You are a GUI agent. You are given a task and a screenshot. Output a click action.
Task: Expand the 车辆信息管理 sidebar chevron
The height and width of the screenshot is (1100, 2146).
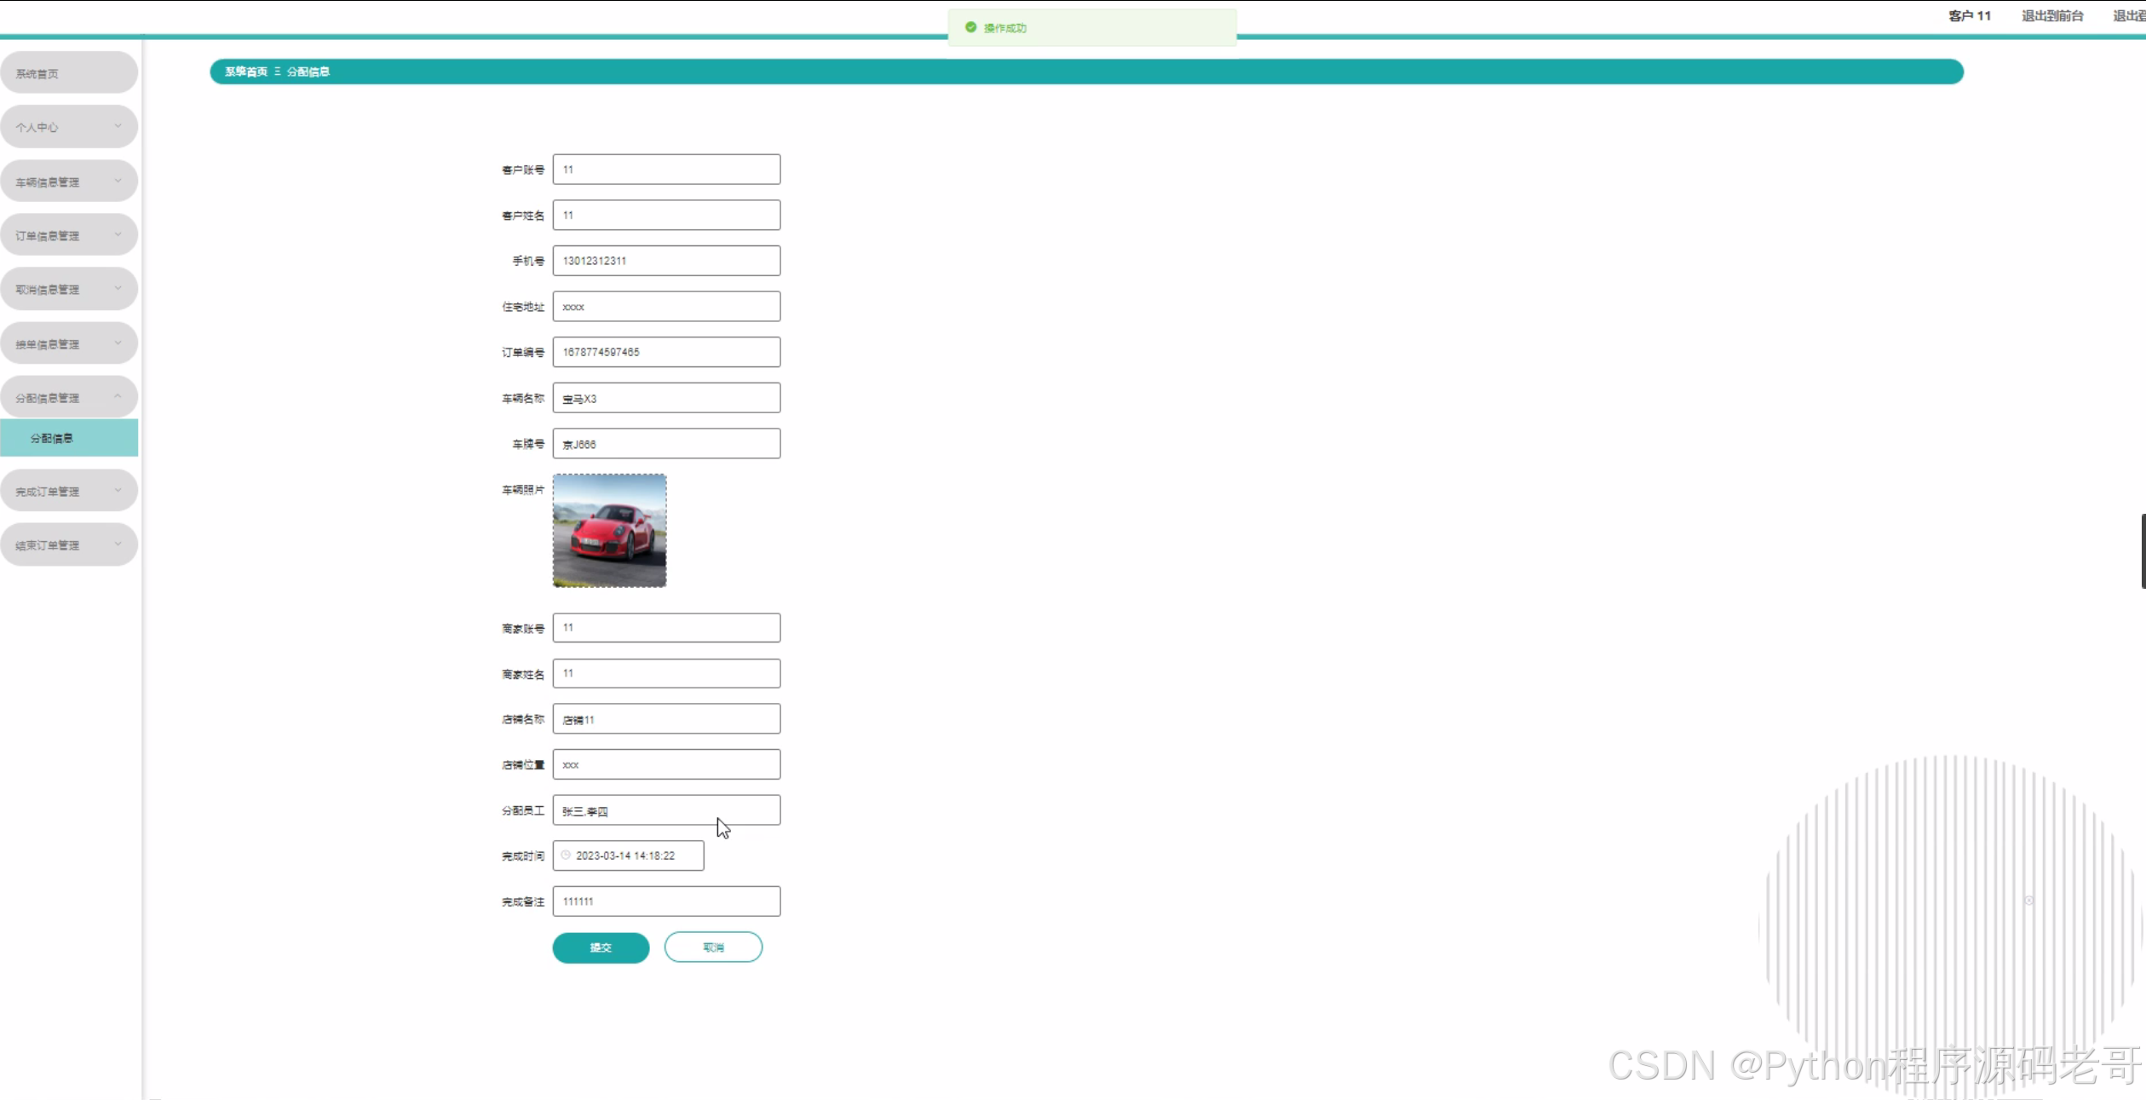click(118, 181)
